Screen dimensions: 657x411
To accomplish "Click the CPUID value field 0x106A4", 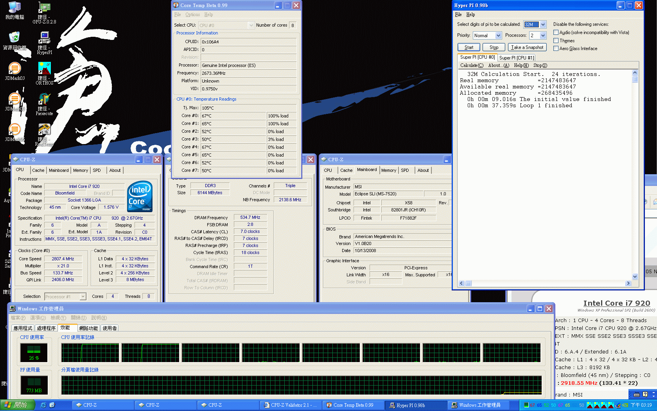I will (x=248, y=41).
